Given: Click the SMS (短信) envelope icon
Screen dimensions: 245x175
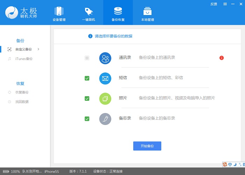Looking at the screenshot, I should pyautogui.click(x=105, y=78).
